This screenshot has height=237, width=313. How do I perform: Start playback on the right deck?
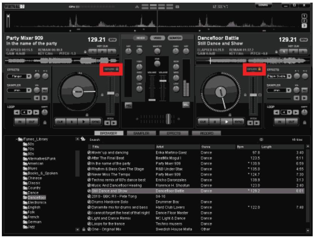[x=226, y=122]
